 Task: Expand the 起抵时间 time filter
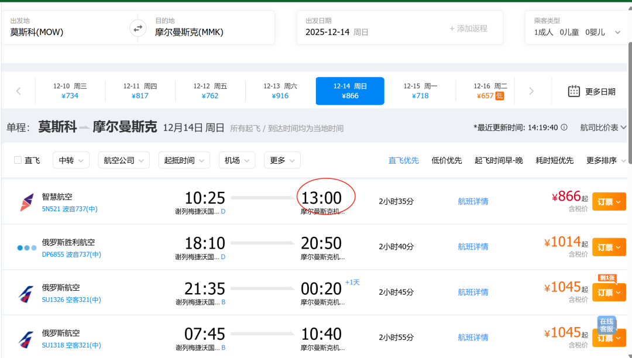click(x=184, y=160)
